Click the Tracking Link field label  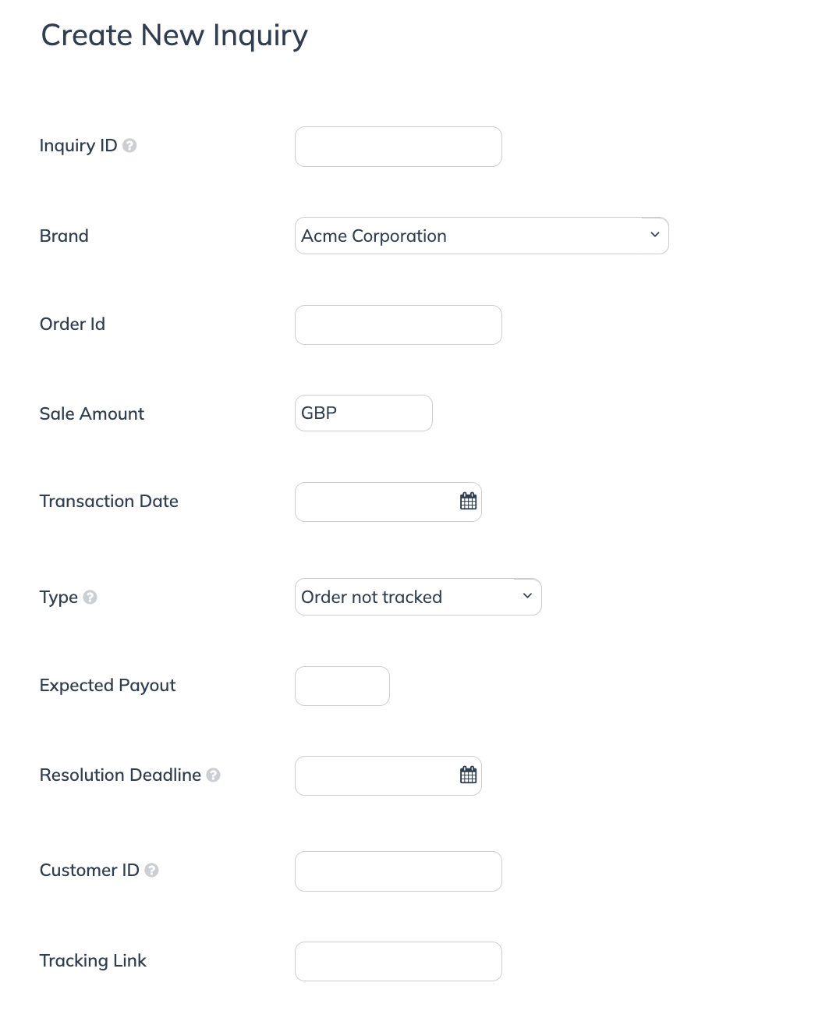tap(93, 960)
